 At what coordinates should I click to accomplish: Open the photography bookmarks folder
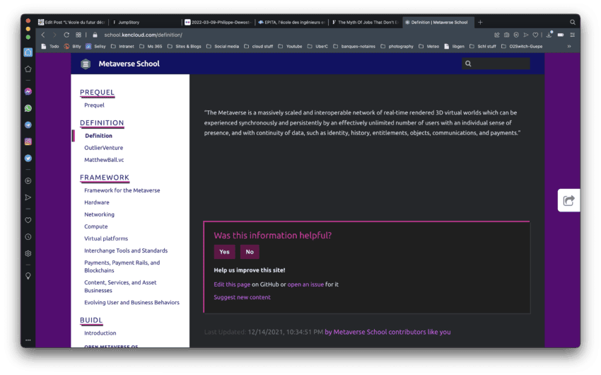click(397, 47)
